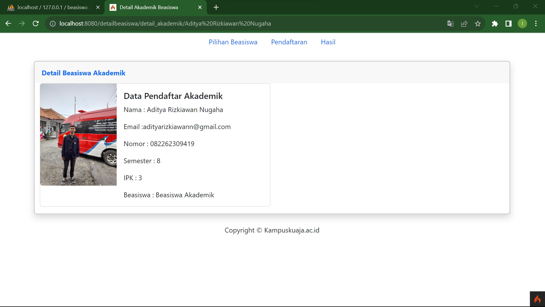
Task: Click the Beasiswa : Beasiswa Akademik line
Action: coord(169,195)
